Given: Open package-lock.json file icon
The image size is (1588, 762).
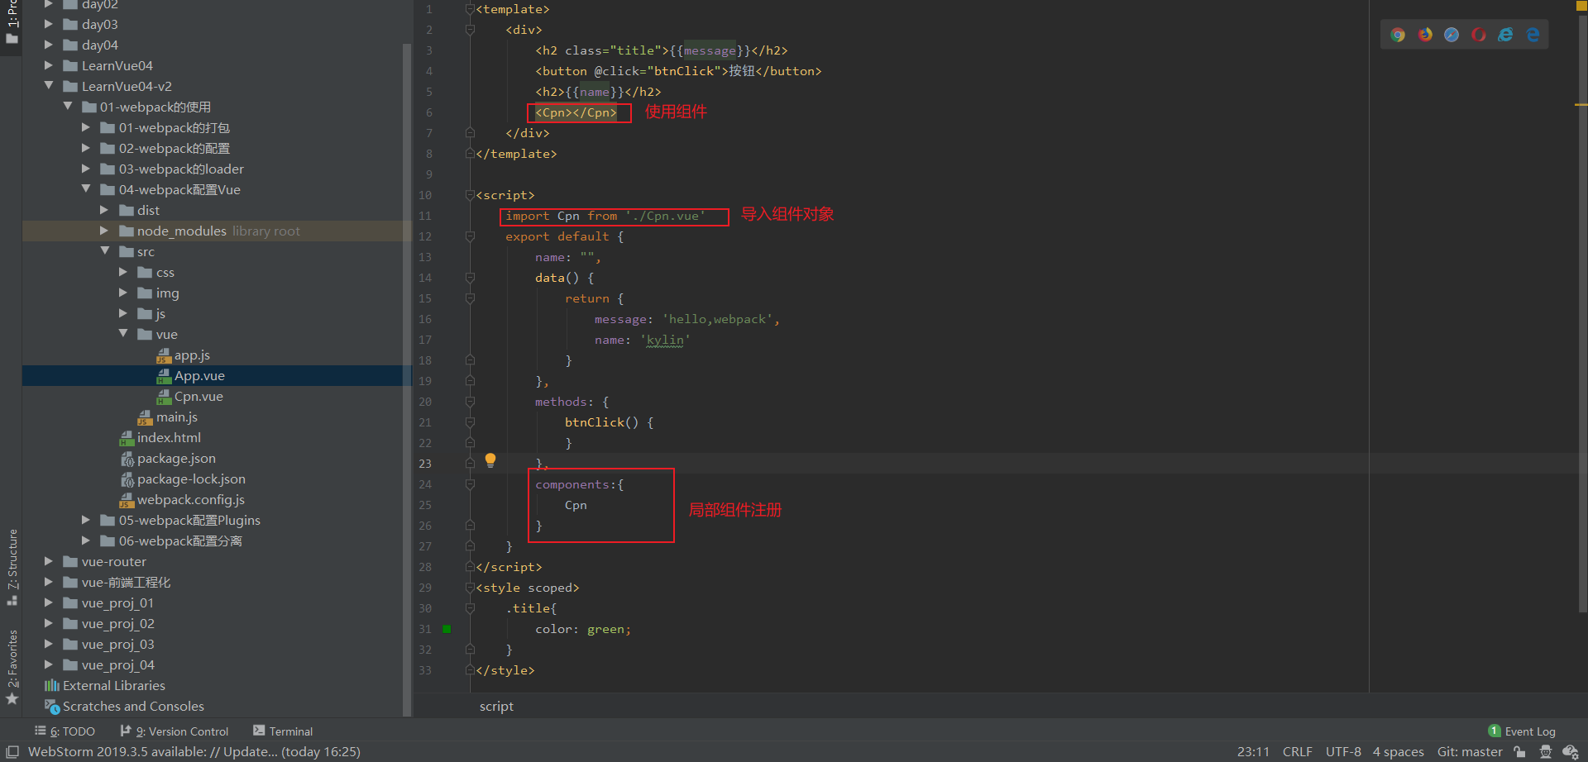Looking at the screenshot, I should pyautogui.click(x=127, y=479).
